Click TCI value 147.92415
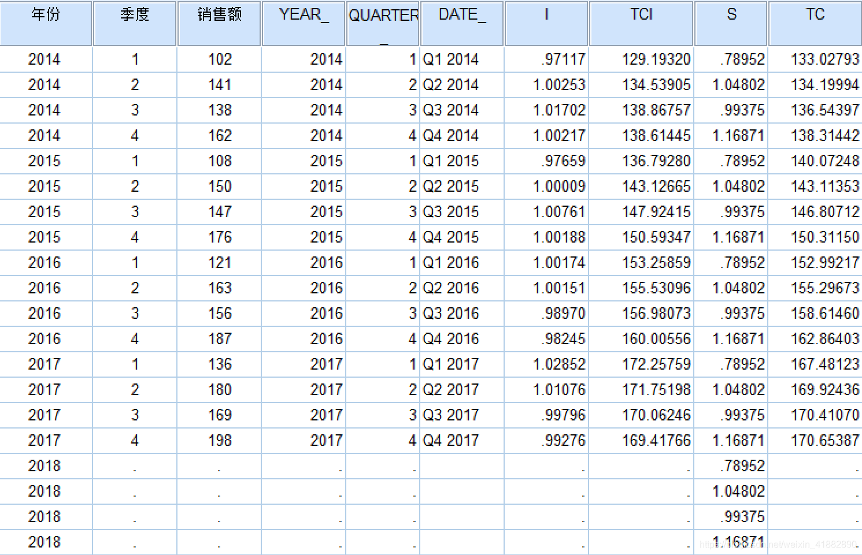 click(641, 212)
